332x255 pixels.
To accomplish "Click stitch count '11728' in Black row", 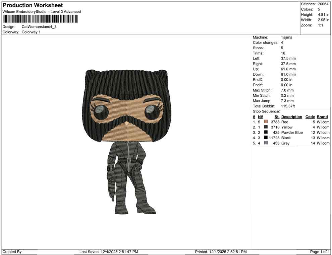I will [x=274, y=138].
